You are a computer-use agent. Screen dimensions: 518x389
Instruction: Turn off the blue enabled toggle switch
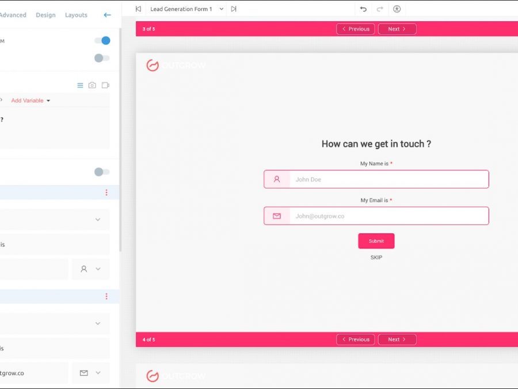(102, 40)
